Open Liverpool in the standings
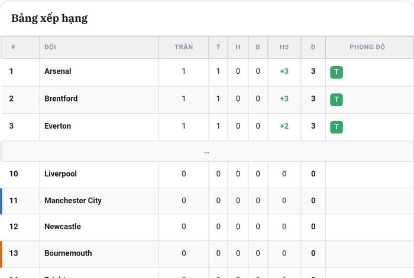 click(x=60, y=174)
